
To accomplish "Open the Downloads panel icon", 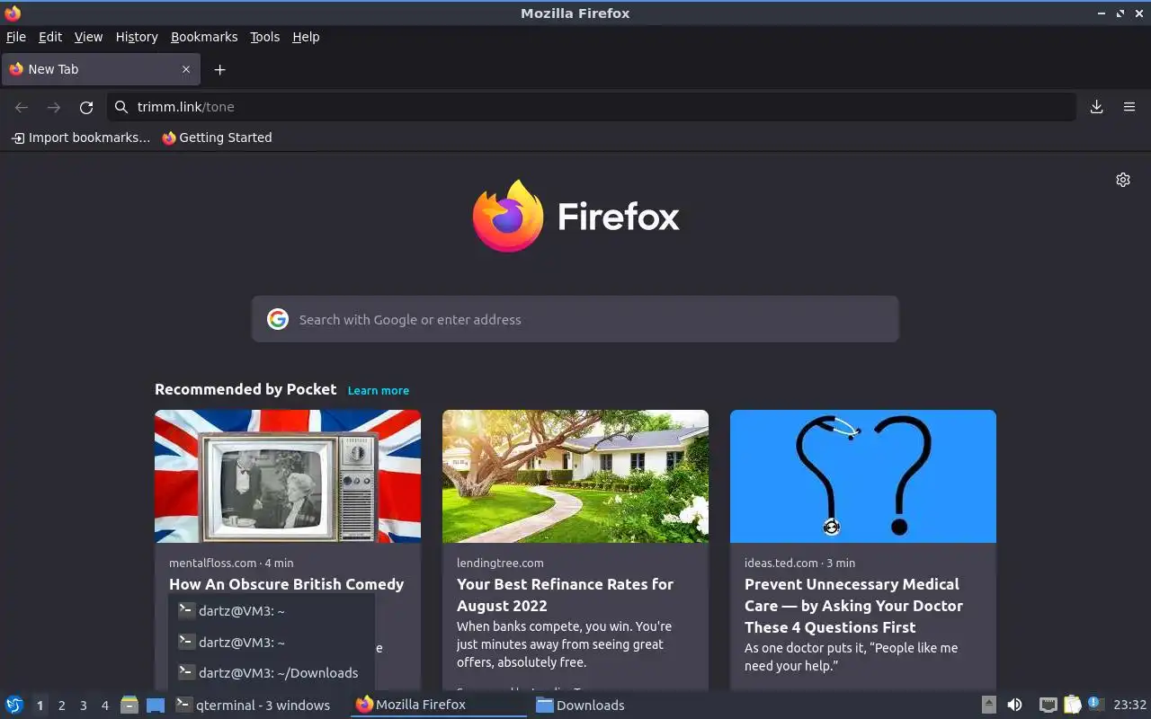I will (x=1097, y=107).
